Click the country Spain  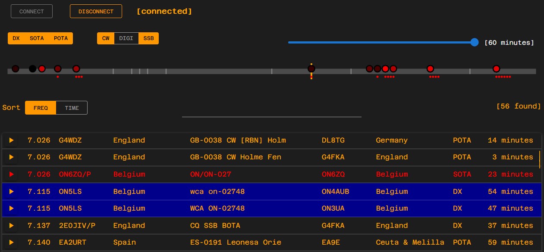(125, 243)
